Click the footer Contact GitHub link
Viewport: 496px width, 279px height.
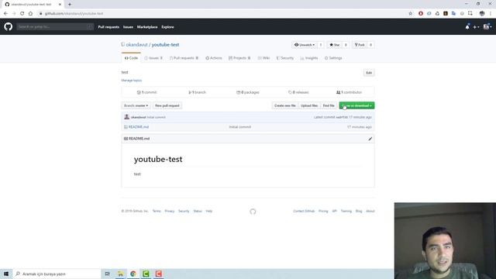304,211
